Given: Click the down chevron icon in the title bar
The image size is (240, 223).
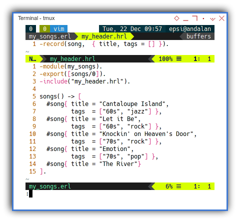Looking at the screenshot, I should tap(212, 19).
